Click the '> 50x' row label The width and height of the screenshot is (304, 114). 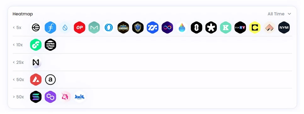tap(19, 97)
